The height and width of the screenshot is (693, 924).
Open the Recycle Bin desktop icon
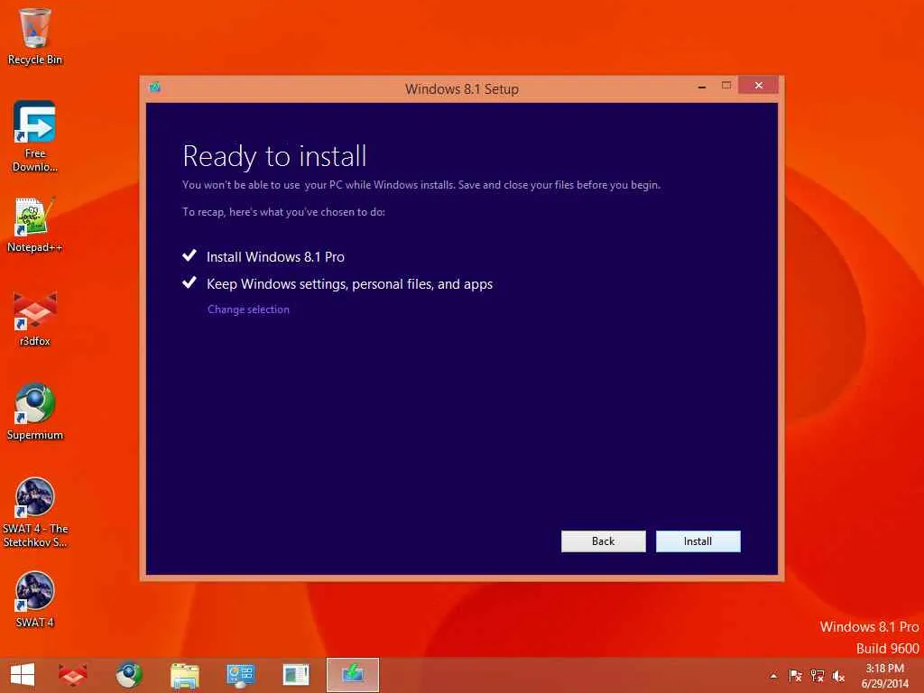[35, 36]
